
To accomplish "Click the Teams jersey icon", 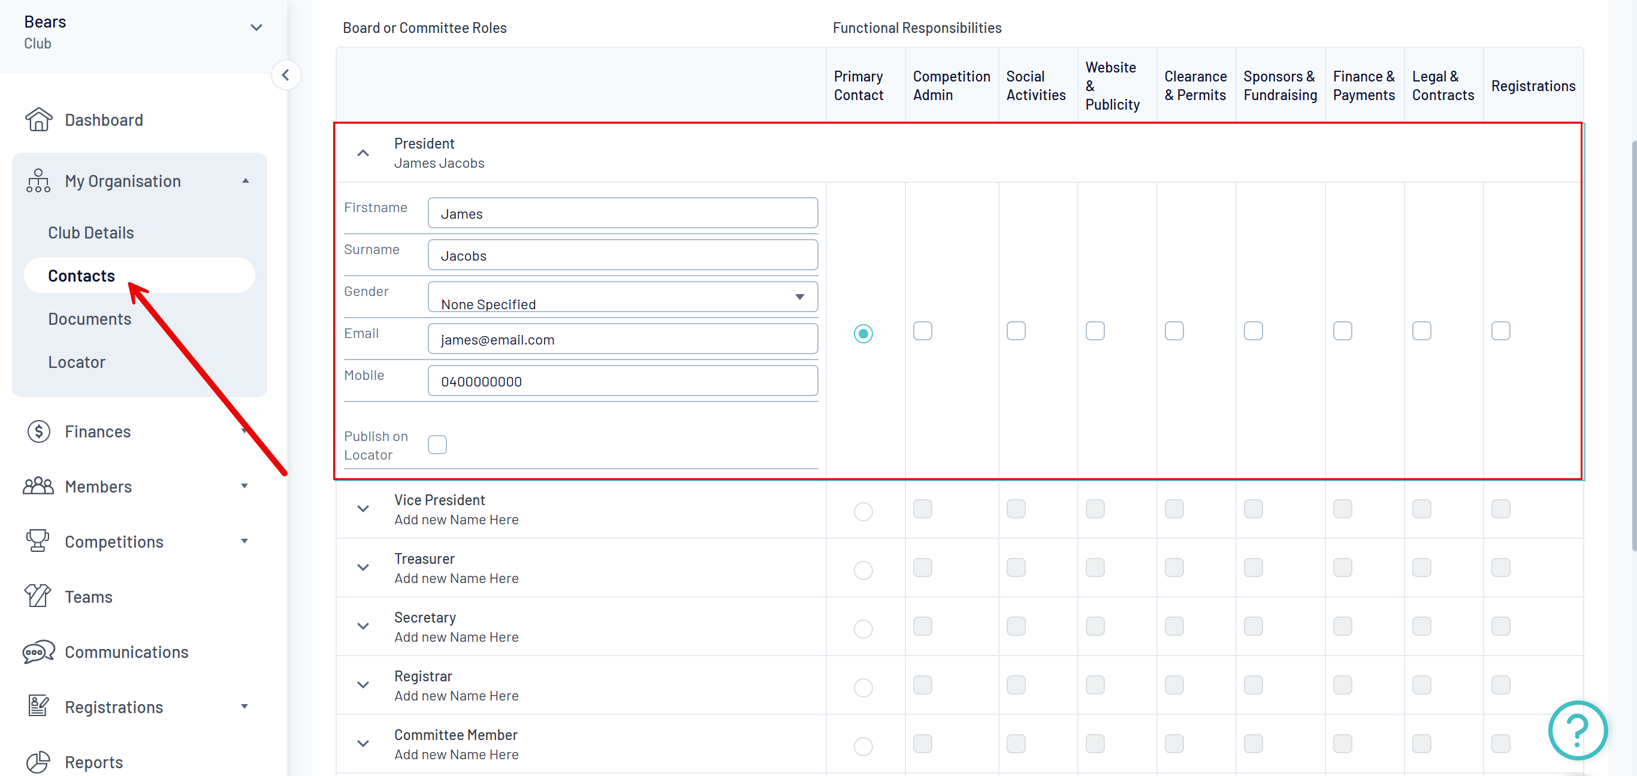I will tap(38, 596).
